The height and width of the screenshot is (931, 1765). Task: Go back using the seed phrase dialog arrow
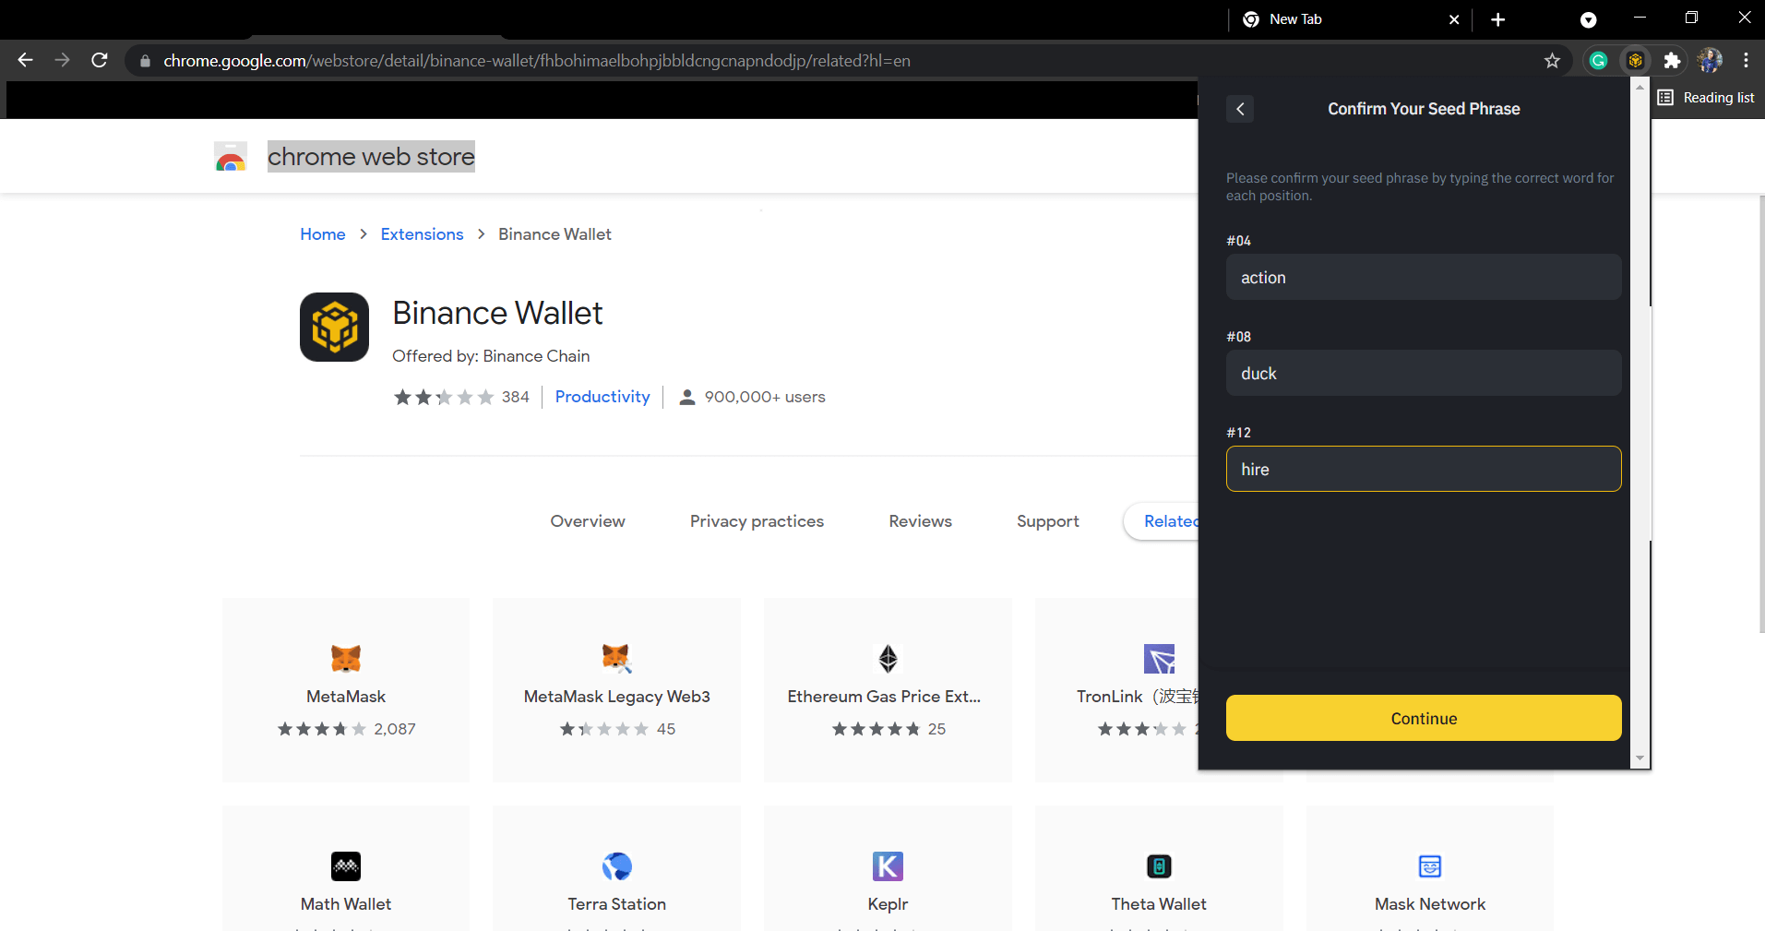(1240, 108)
